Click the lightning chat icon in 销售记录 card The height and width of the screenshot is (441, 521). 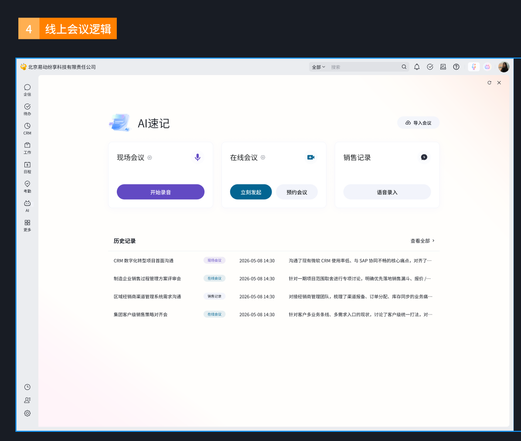tap(424, 157)
